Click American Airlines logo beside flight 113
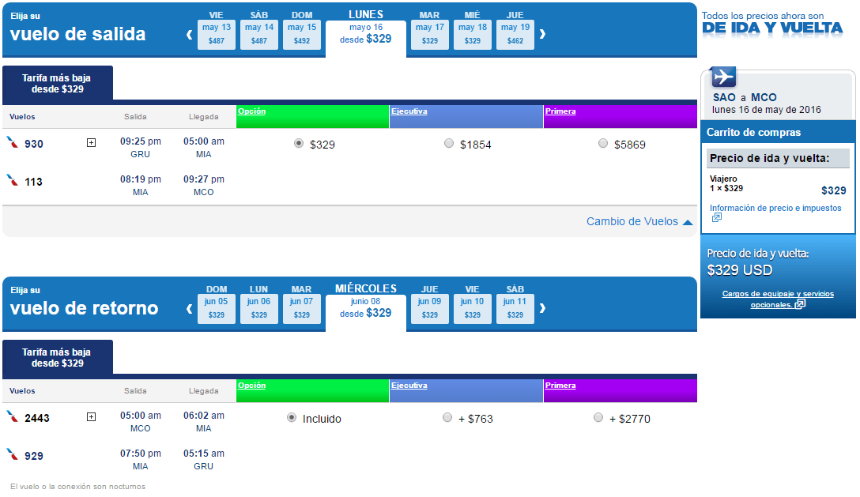 [x=12, y=180]
